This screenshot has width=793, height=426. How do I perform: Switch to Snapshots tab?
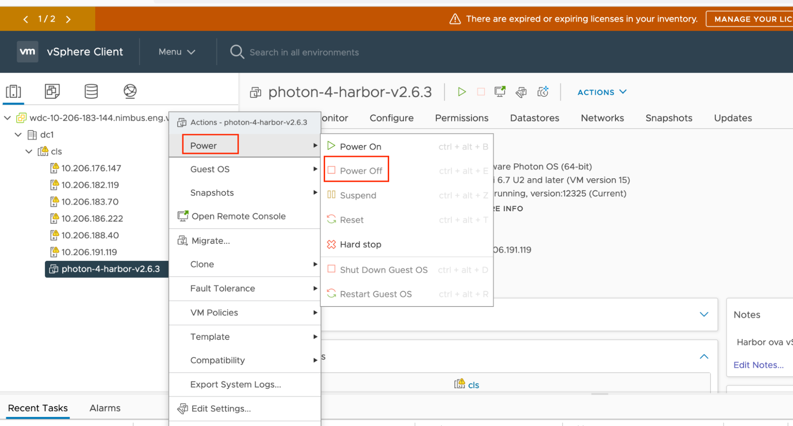pos(669,118)
